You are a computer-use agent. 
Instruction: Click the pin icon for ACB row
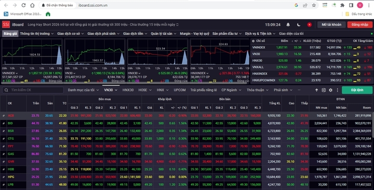[x=4, y=116]
